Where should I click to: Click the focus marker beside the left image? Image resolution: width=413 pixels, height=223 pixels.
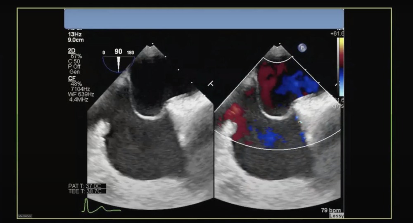(x=210, y=84)
